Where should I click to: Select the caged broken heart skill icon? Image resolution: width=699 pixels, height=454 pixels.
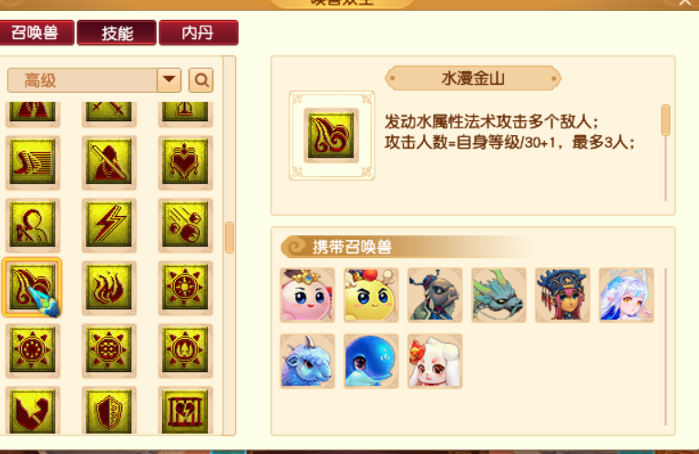click(185, 411)
